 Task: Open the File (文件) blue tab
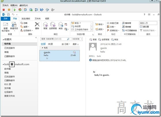click(x=5, y=18)
